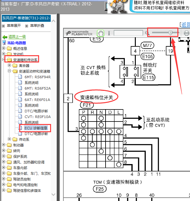Expand the 通风、加热器和空调 tree node
This screenshot has width=190, height=201.
3,162
